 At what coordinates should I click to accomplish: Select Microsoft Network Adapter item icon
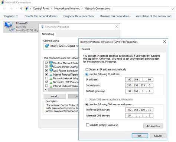(x=51, y=79)
